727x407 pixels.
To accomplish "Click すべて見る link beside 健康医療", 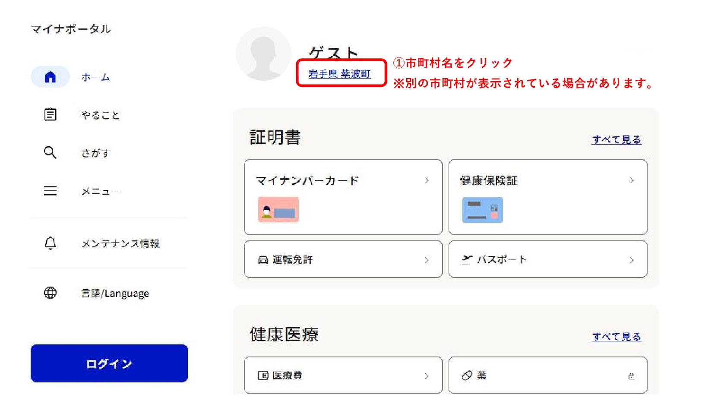I will (x=616, y=336).
